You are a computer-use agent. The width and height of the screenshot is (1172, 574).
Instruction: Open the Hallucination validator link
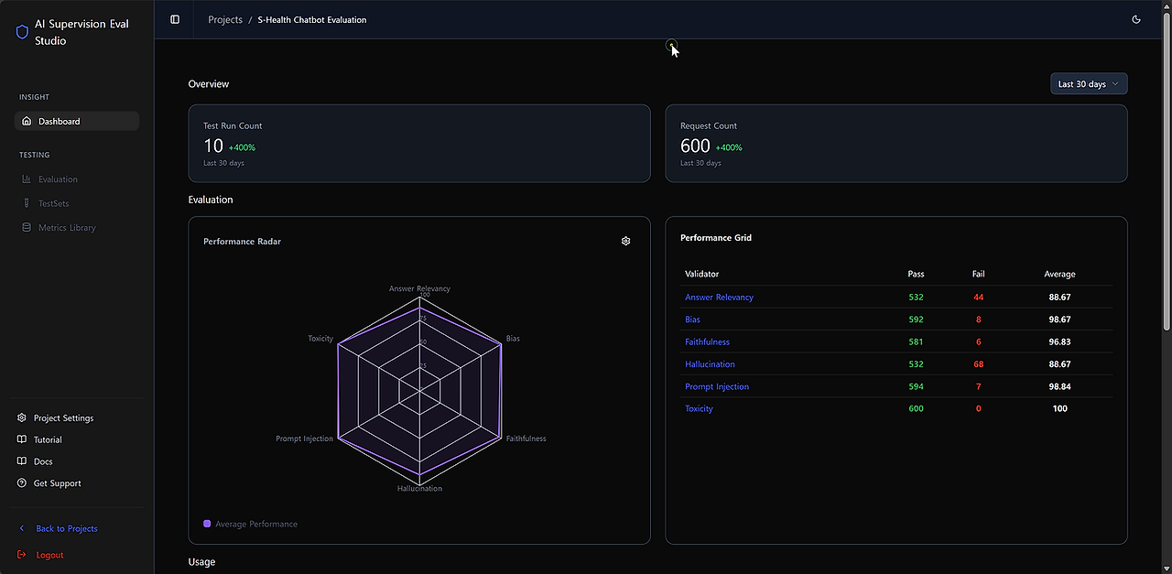[x=710, y=364]
